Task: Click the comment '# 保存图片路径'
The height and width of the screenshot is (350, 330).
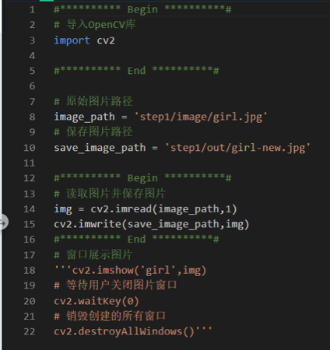Action: point(93,132)
